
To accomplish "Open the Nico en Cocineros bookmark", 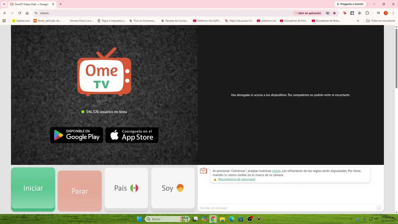I will [142, 21].
